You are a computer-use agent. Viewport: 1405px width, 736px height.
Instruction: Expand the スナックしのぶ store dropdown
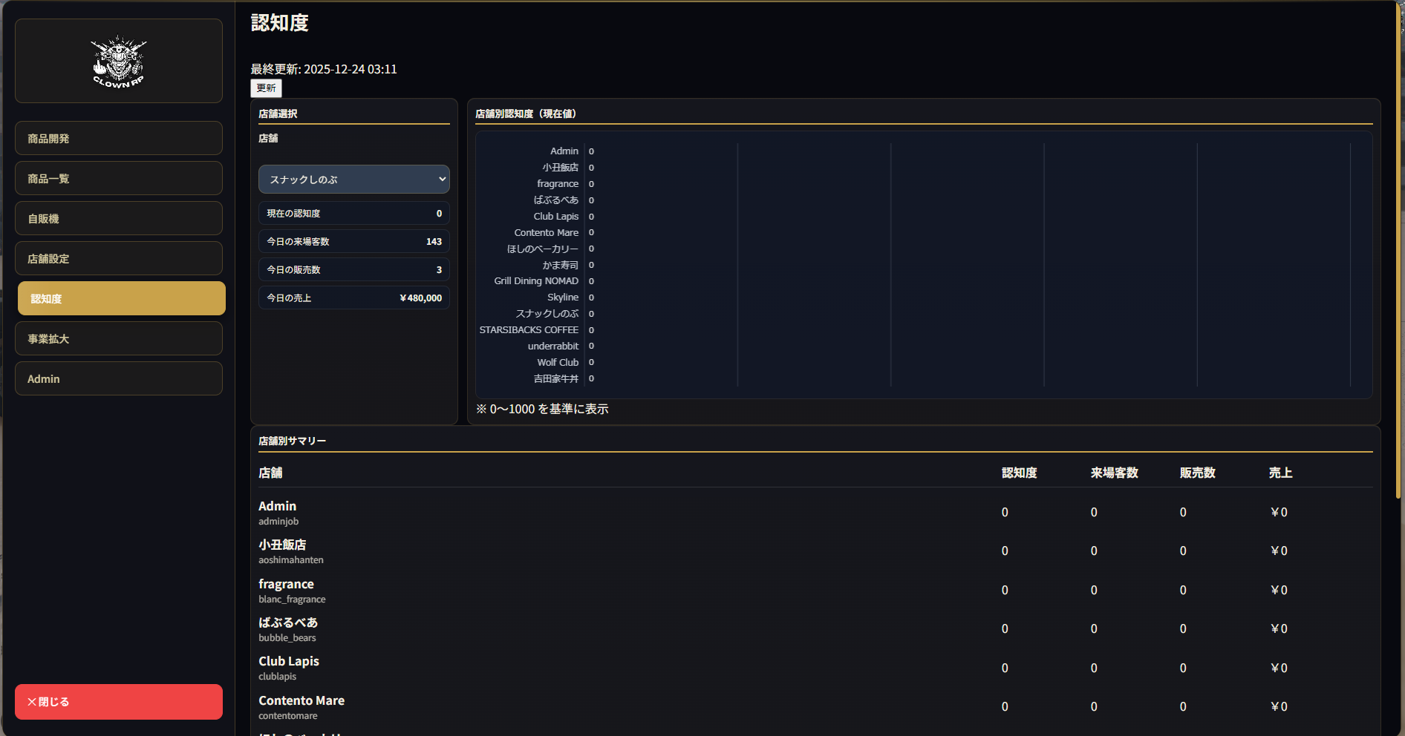point(353,180)
